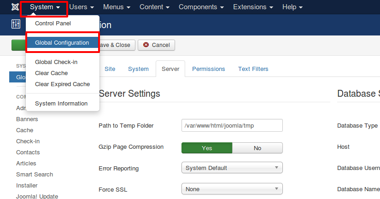Click the Global Configuration equalizer icon
380x199 pixels.
click(x=16, y=25)
